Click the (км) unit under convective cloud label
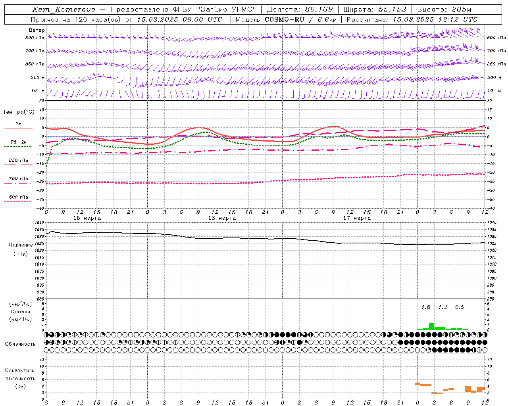The image size is (508, 406). pos(21,386)
